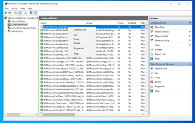
Task: Open Inbound Rules in the tree
Action: pos(19,21)
